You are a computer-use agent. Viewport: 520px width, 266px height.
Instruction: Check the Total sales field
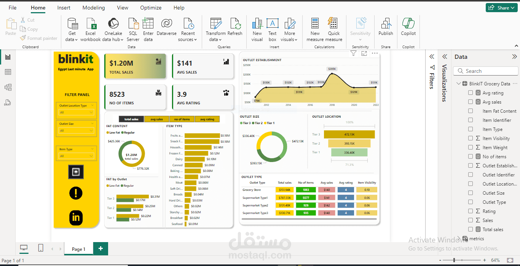point(471,230)
